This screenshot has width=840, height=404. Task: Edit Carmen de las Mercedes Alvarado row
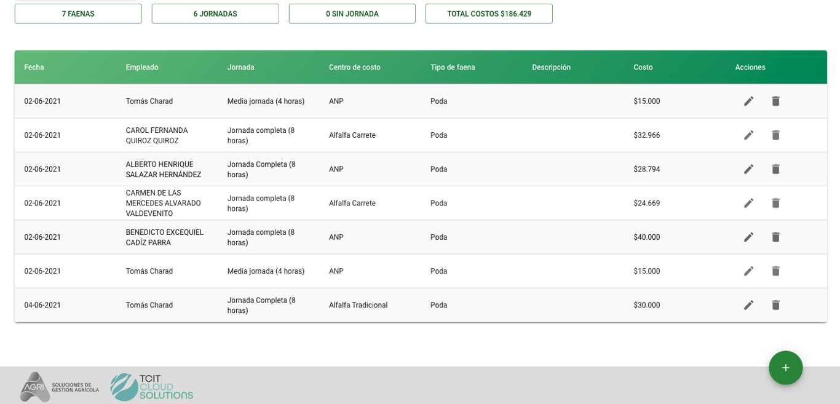748,203
